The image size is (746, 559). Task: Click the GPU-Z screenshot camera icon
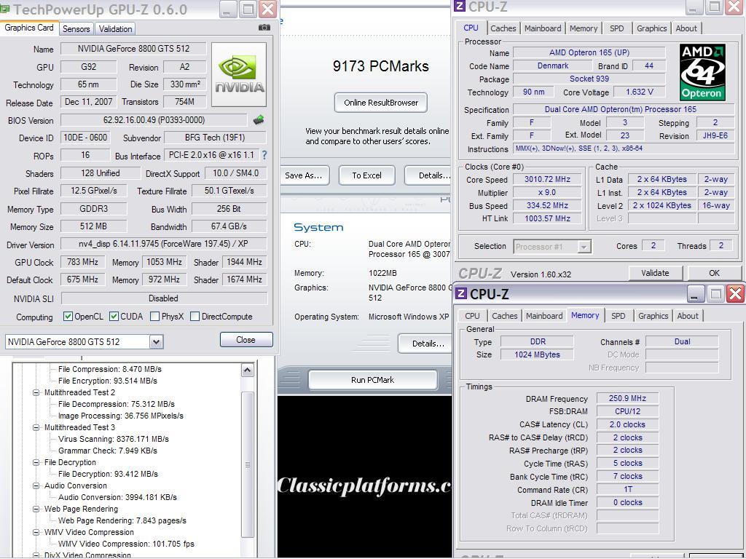click(x=264, y=28)
